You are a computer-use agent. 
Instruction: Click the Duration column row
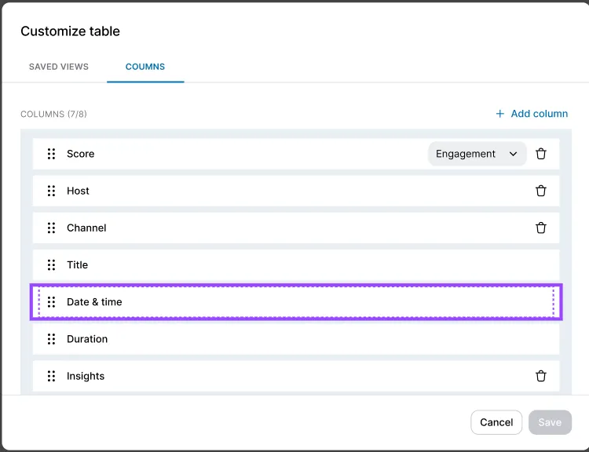click(x=295, y=339)
